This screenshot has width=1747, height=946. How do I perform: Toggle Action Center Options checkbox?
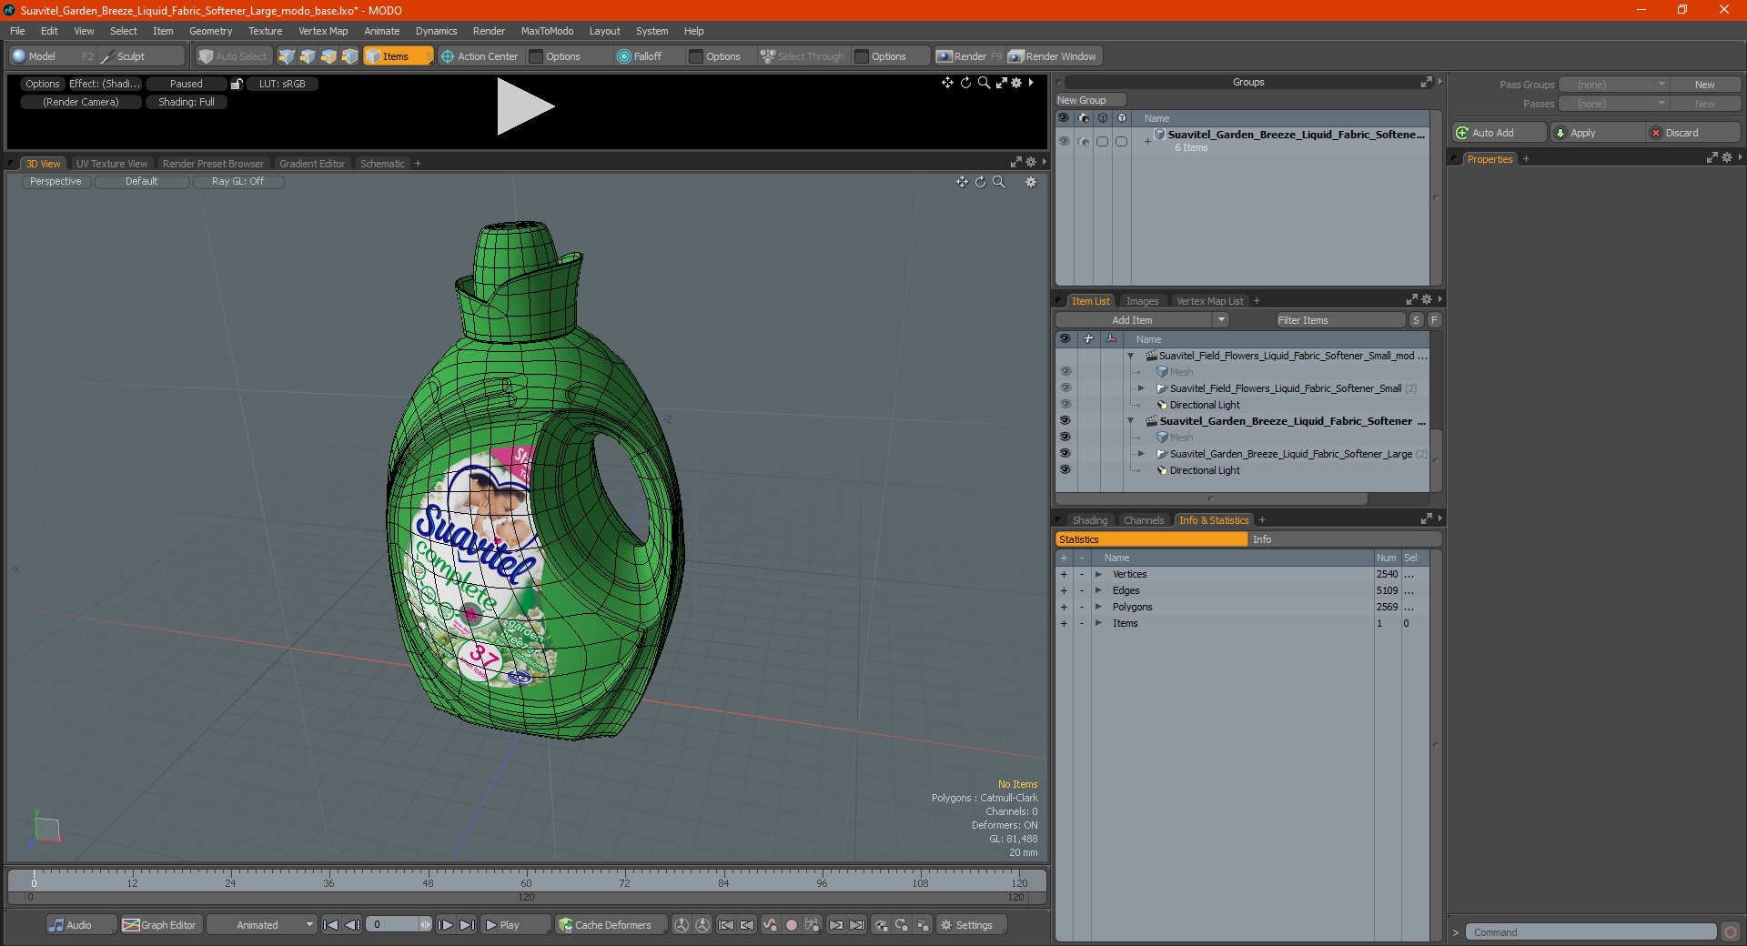pyautogui.click(x=537, y=56)
